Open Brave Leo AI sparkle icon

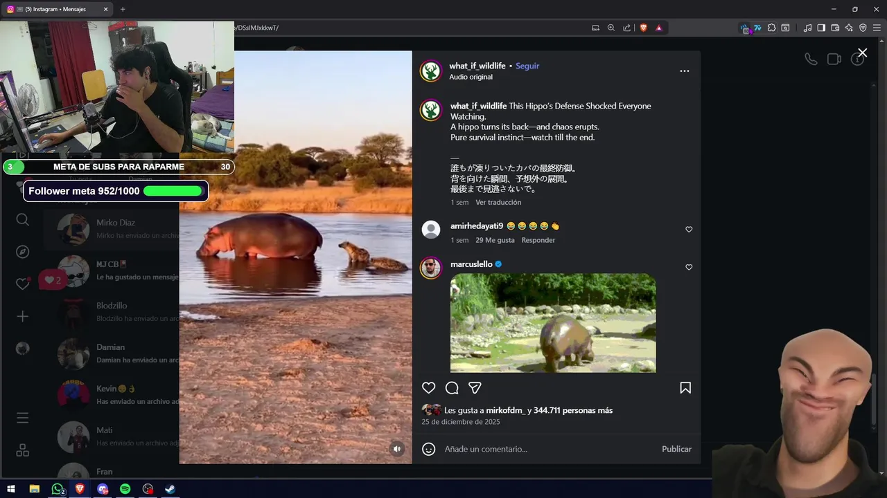849,28
